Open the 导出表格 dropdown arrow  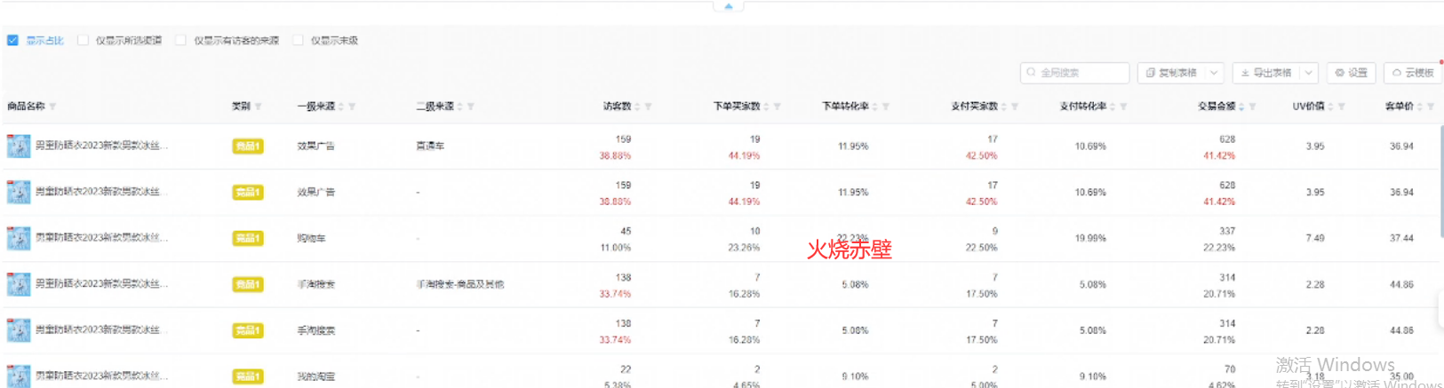coord(1309,73)
